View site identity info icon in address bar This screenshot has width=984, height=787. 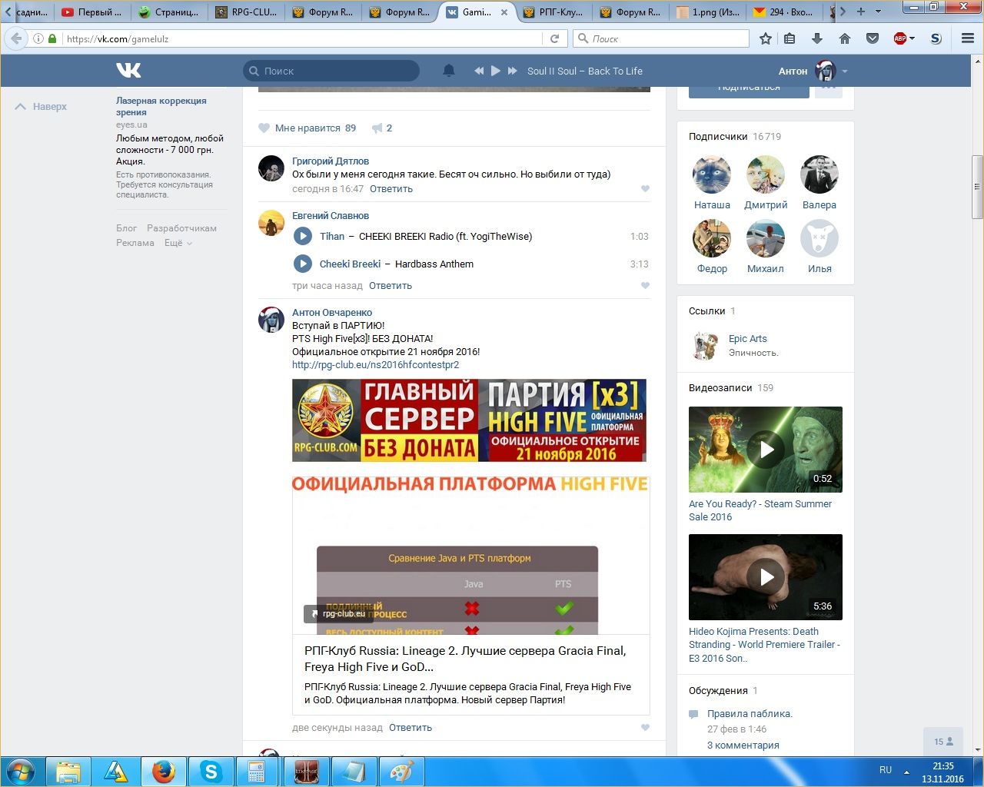coord(38,38)
